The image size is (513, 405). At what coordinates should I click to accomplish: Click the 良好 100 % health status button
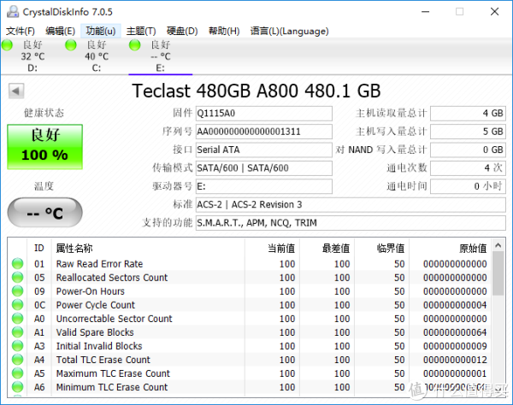[44, 147]
